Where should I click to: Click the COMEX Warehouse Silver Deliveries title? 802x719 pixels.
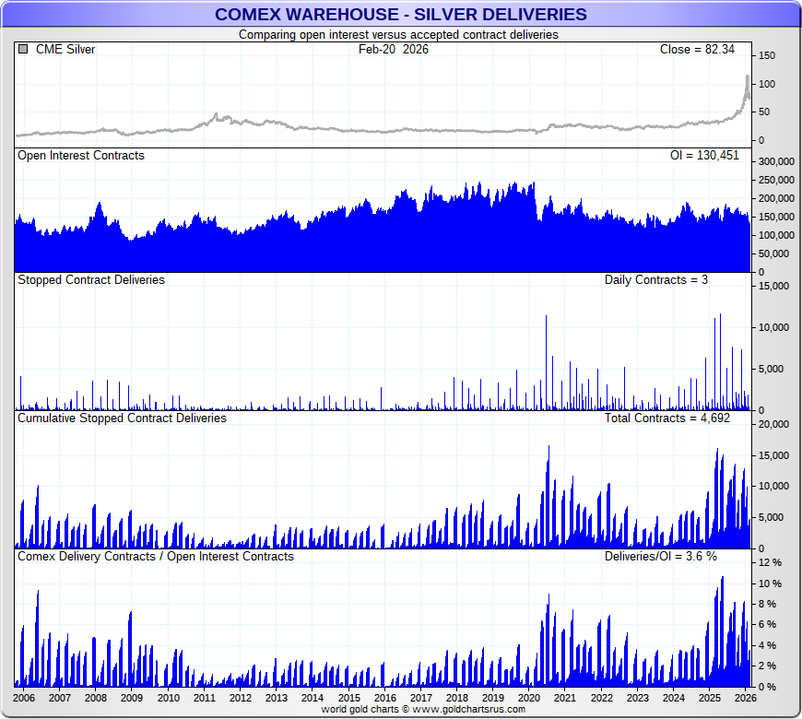pos(400,14)
